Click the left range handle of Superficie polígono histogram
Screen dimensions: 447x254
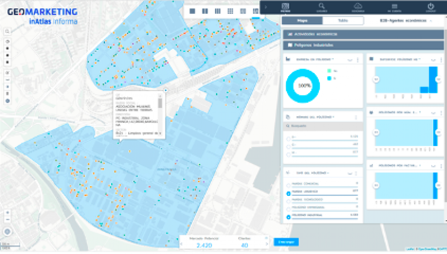pyautogui.click(x=376, y=80)
